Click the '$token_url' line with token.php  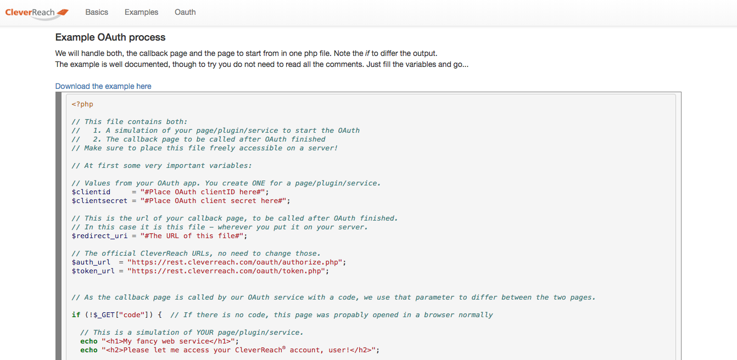[200, 271]
